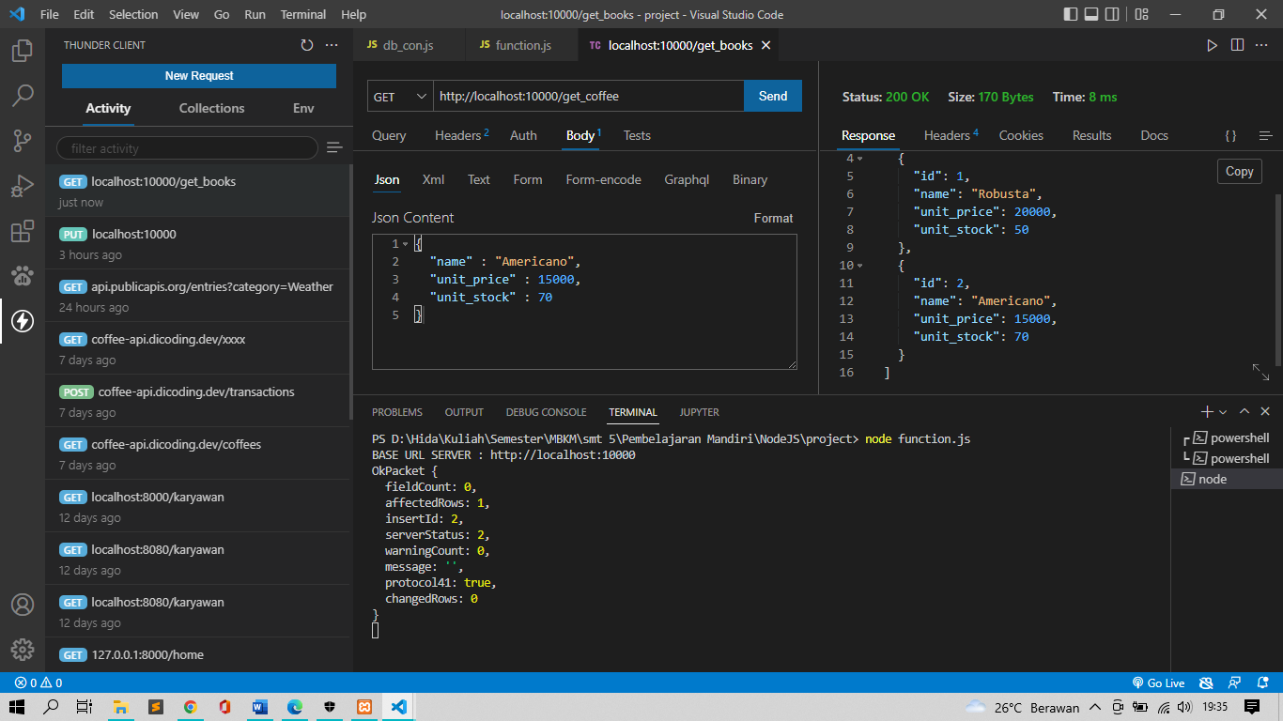Image resolution: width=1283 pixels, height=721 pixels.
Task: Open Windows Start menu
Action: (17, 707)
